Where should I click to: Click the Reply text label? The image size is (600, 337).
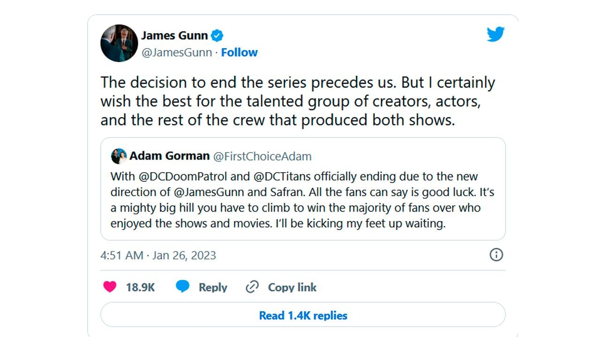pyautogui.click(x=213, y=287)
